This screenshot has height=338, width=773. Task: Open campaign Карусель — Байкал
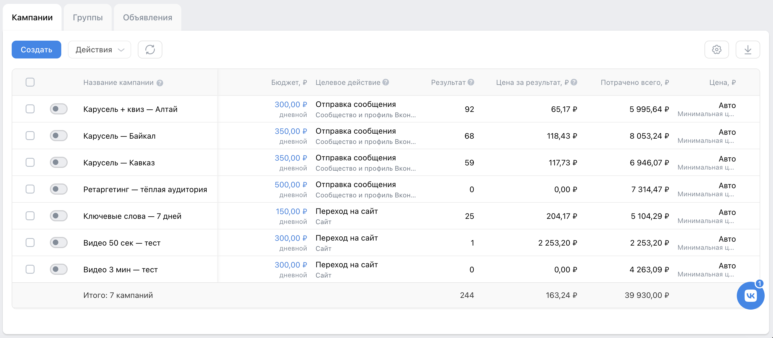click(x=119, y=136)
